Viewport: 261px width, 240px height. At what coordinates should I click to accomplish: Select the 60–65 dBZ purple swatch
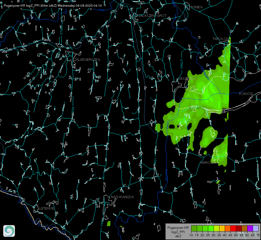pyautogui.click(x=250, y=228)
